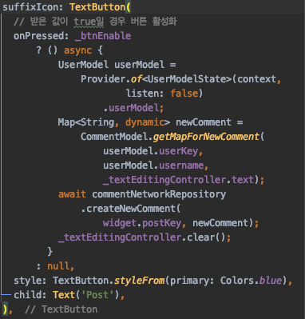Viewport: 305px width, 319px height.
Task: Click the username property
Action: pyautogui.click(x=181, y=165)
